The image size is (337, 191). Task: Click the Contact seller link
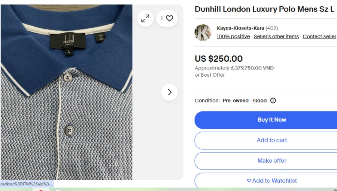click(x=319, y=36)
